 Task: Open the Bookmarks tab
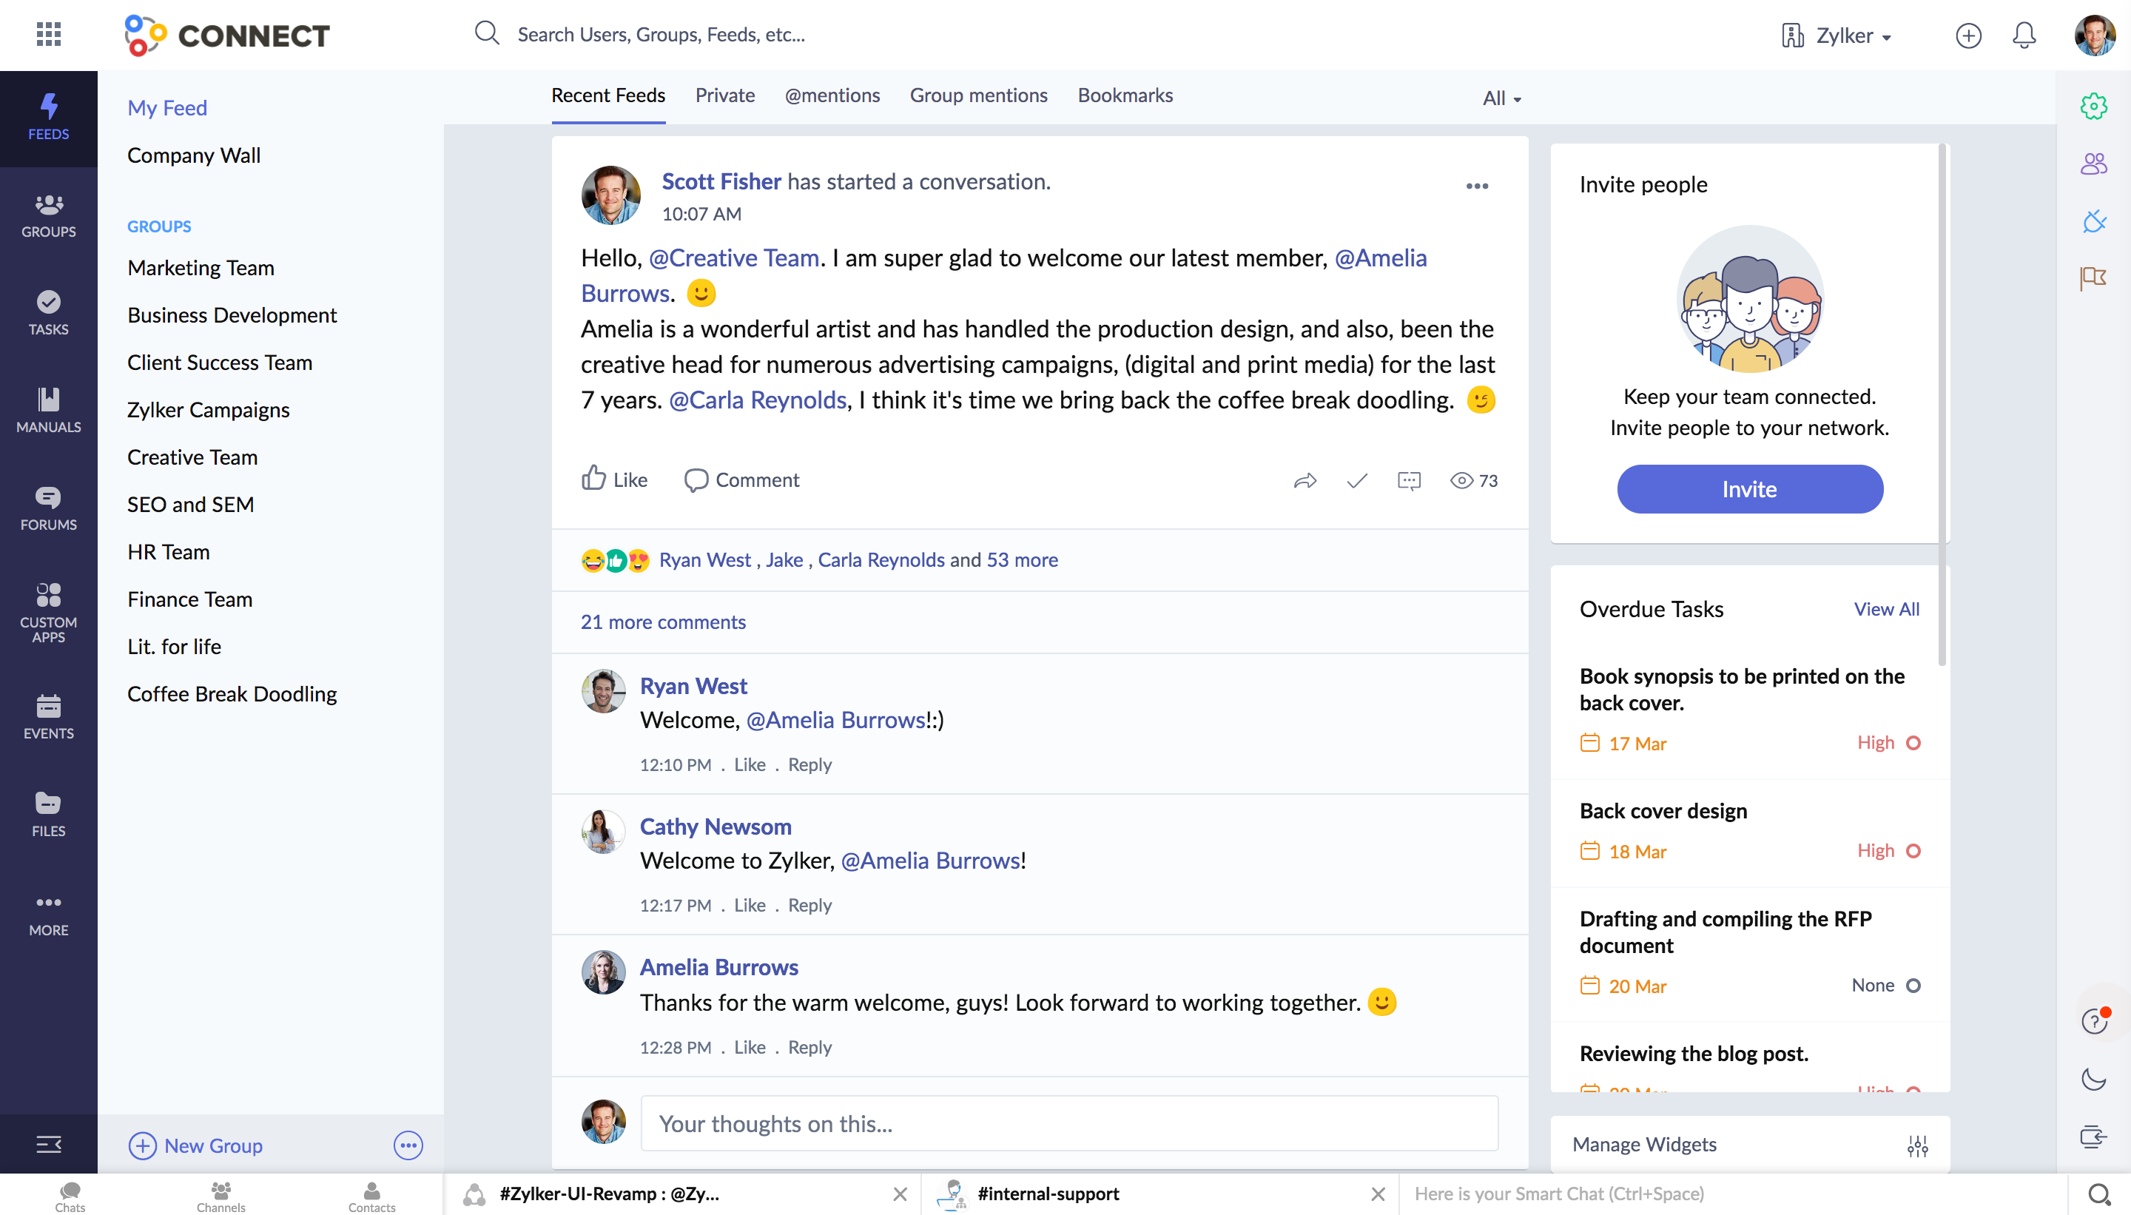(x=1125, y=95)
